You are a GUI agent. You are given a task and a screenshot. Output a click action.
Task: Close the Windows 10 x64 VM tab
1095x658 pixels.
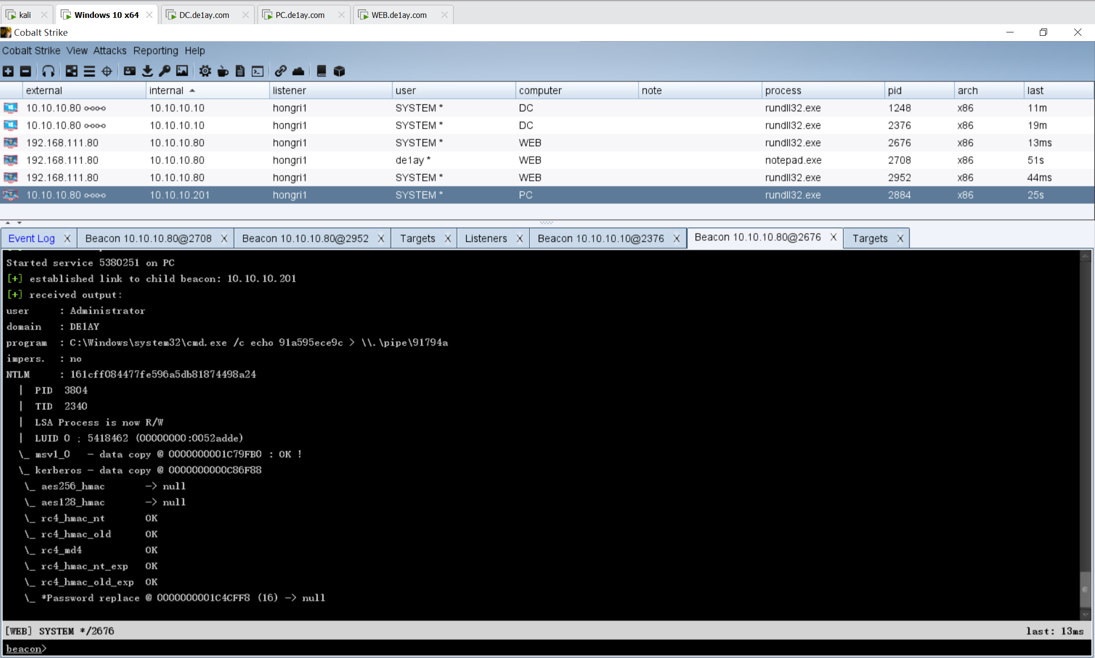[x=150, y=15]
